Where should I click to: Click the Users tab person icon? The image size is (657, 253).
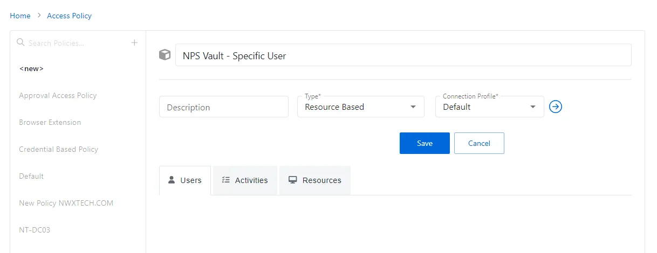coord(172,180)
